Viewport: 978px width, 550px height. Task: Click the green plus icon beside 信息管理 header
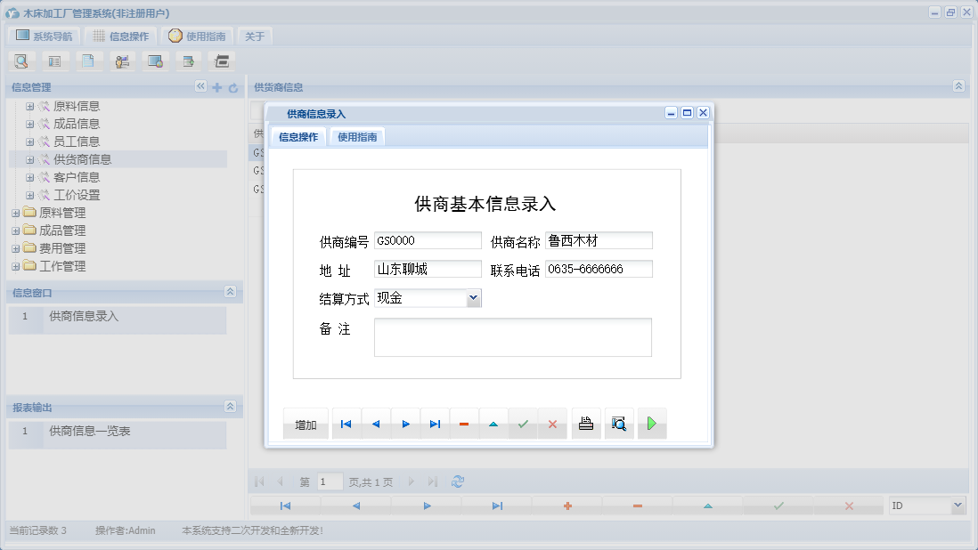pyautogui.click(x=216, y=86)
